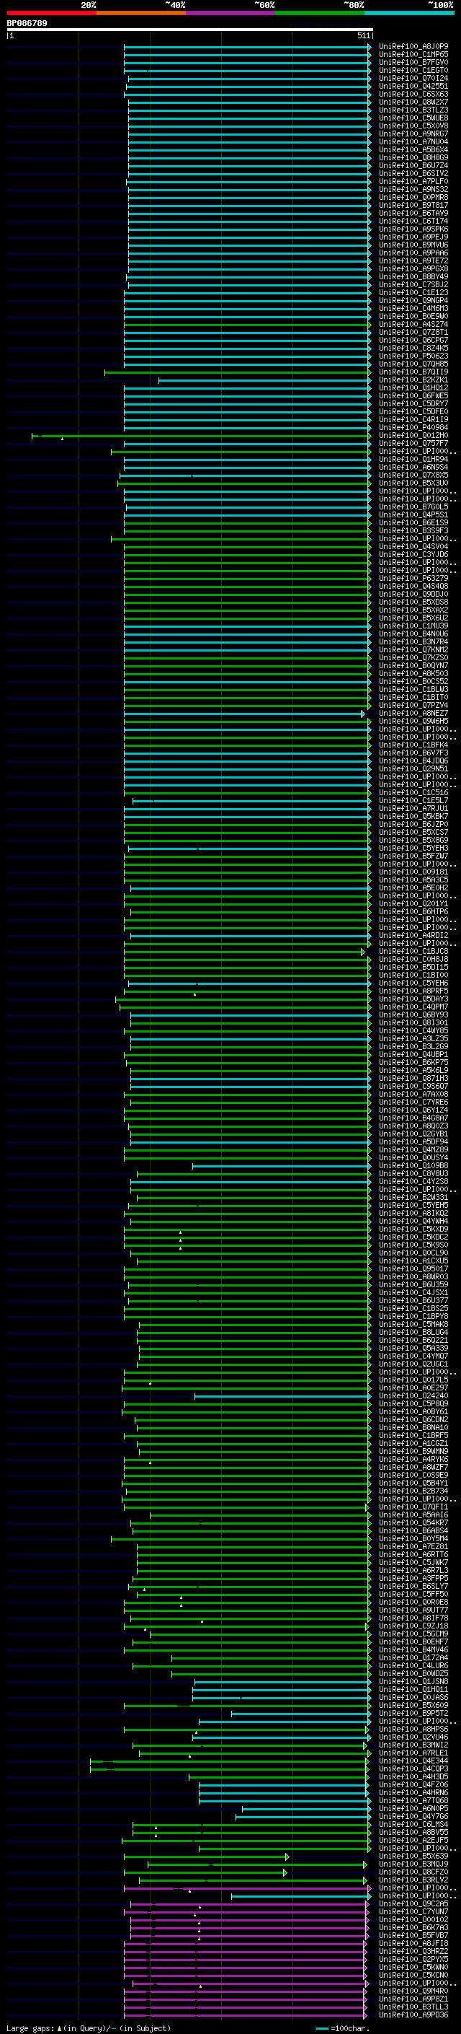Click the UniRef100_Q42551 label

(x=413, y=86)
